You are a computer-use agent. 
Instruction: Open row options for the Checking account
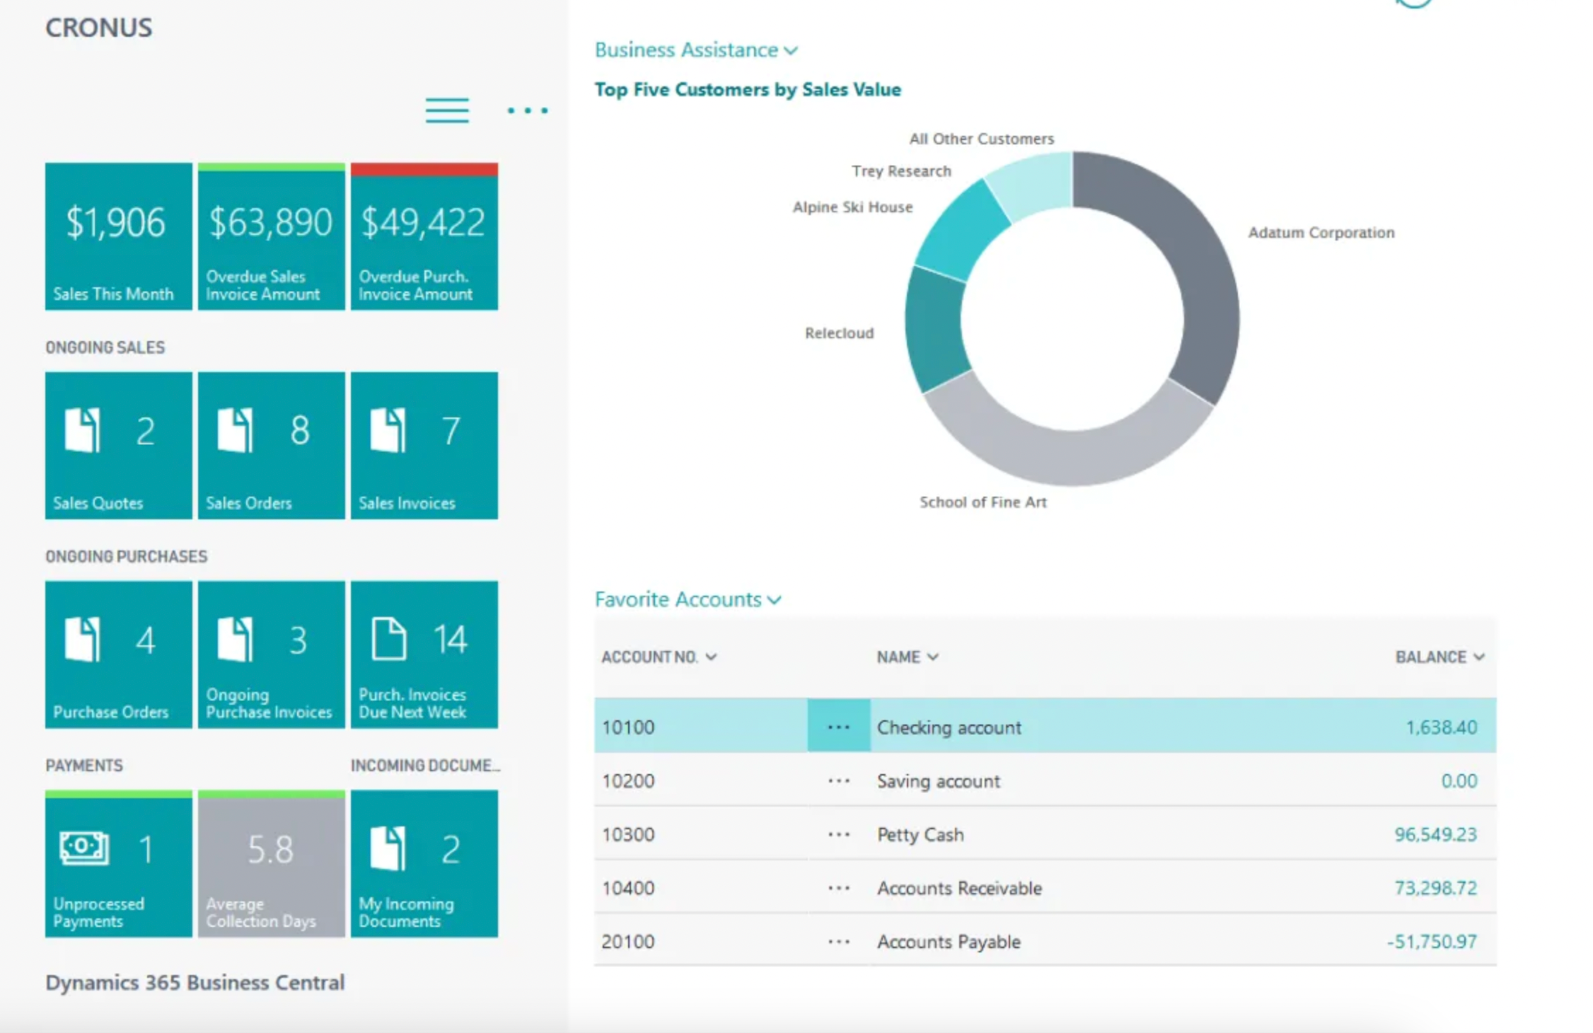tap(838, 727)
